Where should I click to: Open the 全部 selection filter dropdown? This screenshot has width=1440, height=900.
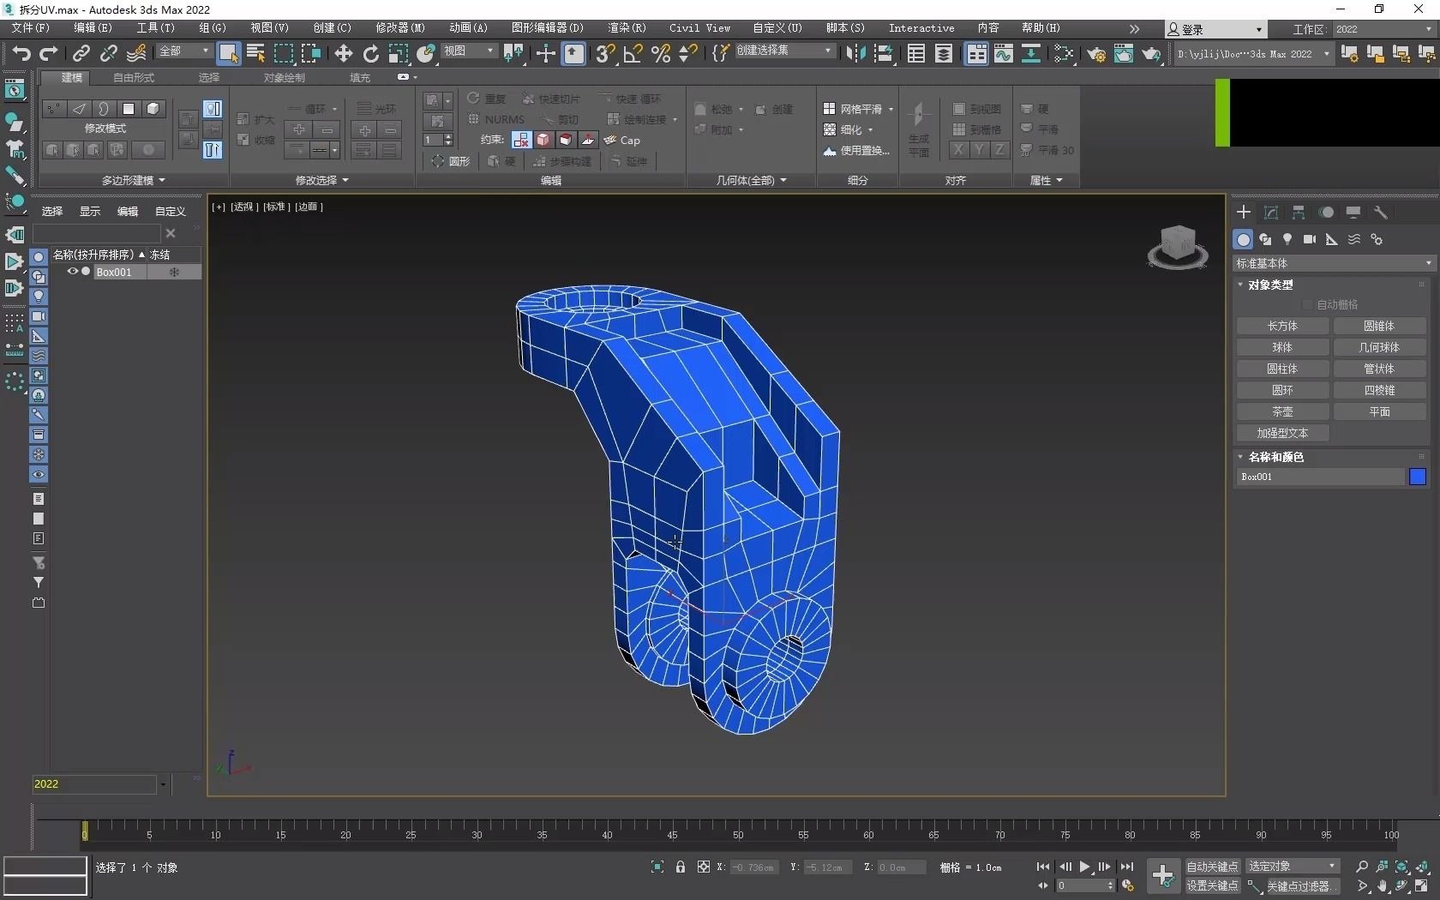pyautogui.click(x=183, y=52)
